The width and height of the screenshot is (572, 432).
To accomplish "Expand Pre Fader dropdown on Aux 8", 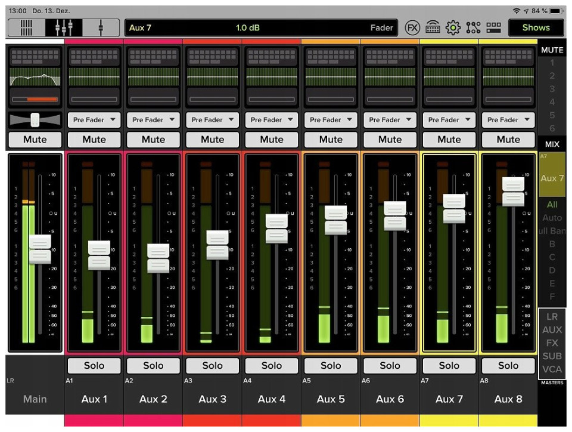I will (x=508, y=120).
